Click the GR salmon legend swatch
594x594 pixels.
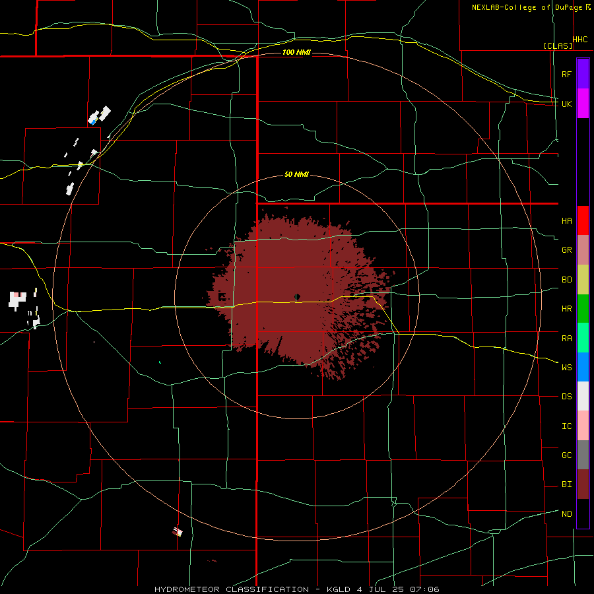point(583,249)
